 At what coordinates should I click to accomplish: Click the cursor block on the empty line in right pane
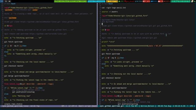pyautogui.click(x=102, y=24)
